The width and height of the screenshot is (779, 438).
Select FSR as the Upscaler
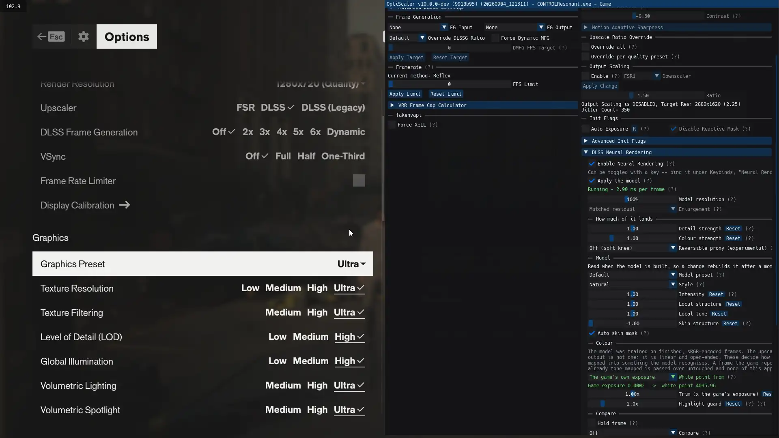[x=245, y=107]
